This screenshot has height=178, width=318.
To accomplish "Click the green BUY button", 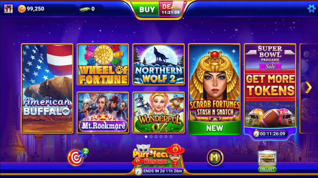I will 147,9.
